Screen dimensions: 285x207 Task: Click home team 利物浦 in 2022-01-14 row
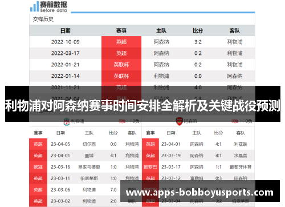(x=161, y=76)
